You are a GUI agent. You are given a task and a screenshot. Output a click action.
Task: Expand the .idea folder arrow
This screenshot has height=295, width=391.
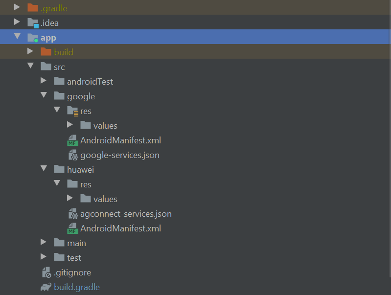(x=17, y=22)
